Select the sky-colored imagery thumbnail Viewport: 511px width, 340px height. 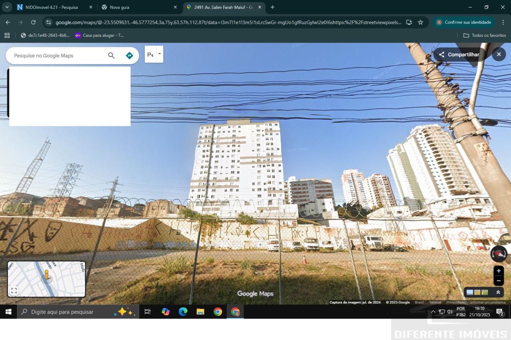(470, 292)
